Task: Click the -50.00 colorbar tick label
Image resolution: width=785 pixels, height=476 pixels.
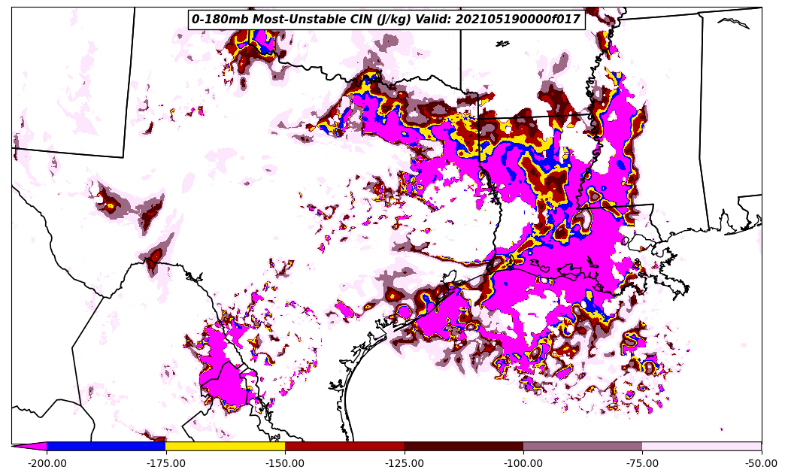Action: pos(761,463)
